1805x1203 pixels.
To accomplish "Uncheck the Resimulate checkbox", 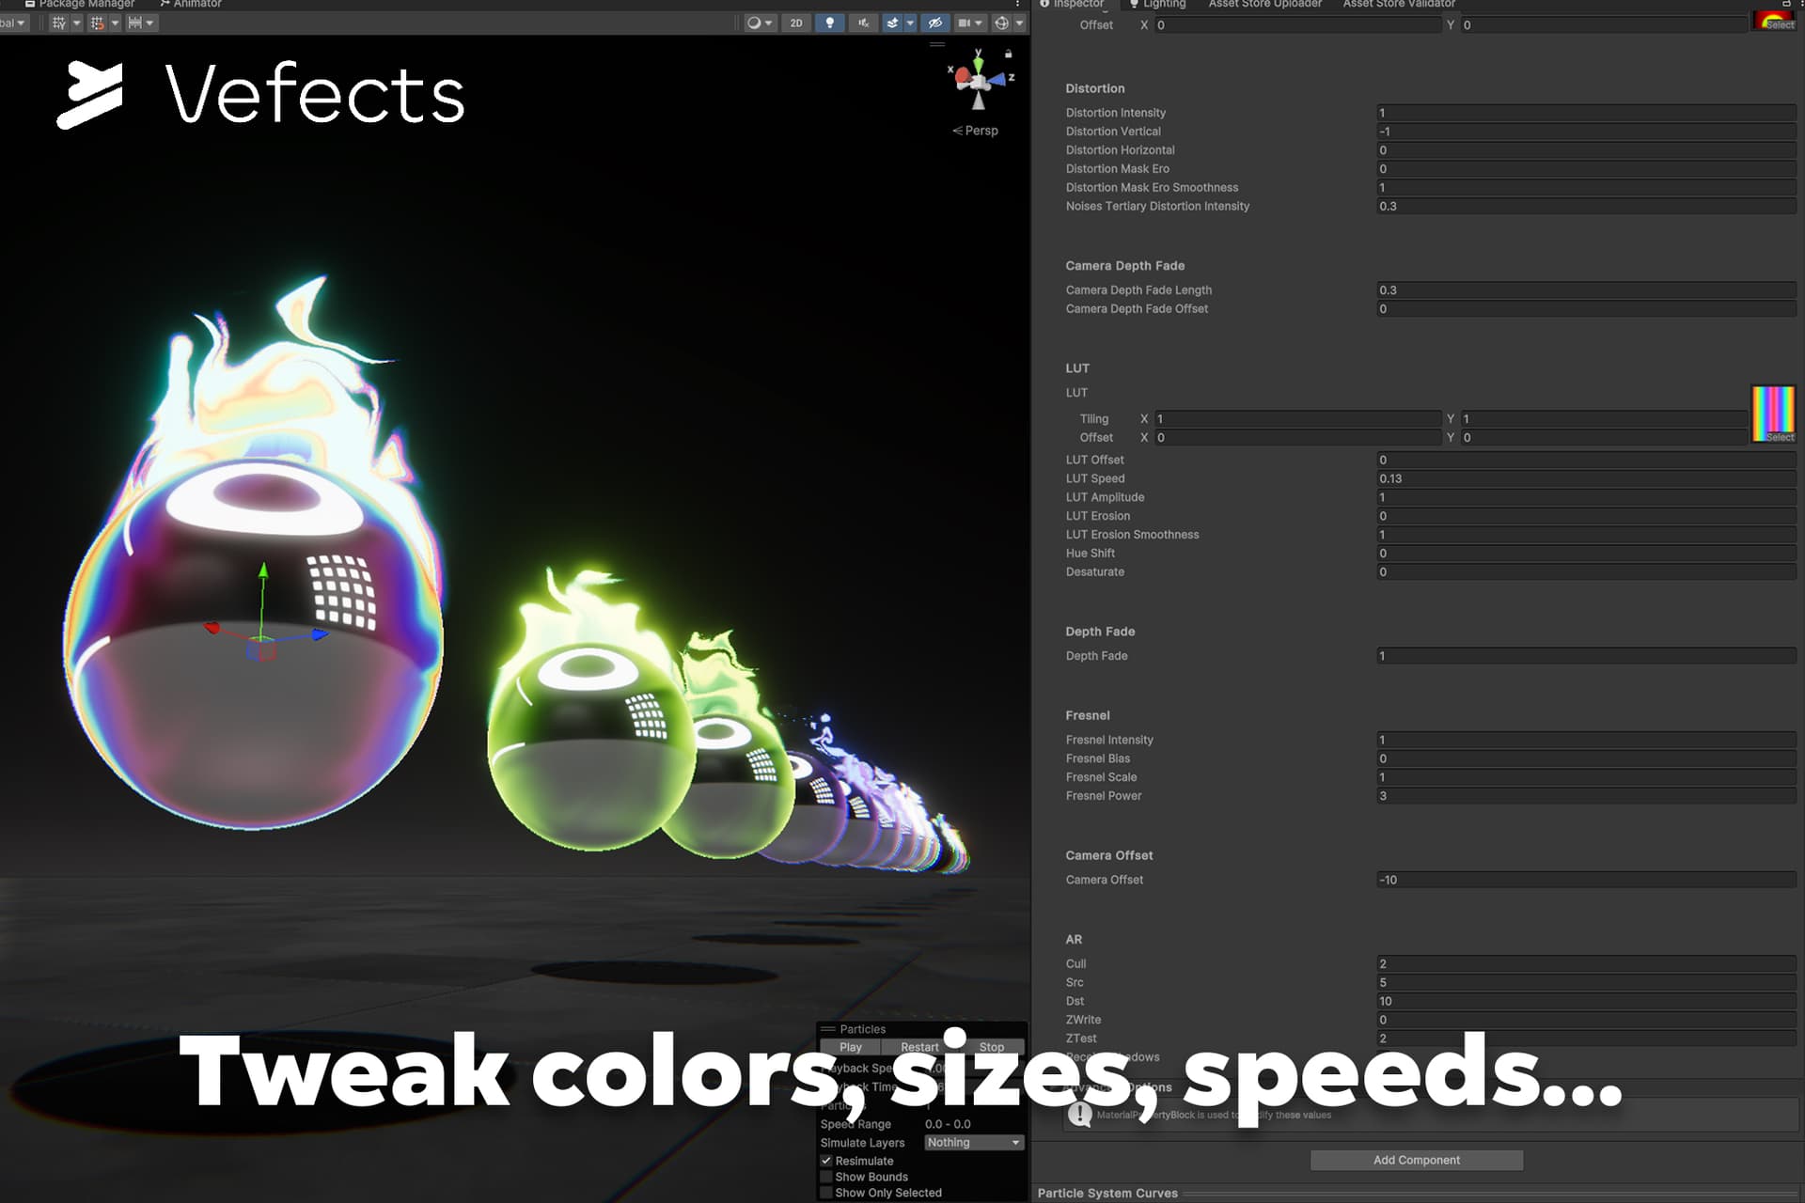I will (x=826, y=1161).
